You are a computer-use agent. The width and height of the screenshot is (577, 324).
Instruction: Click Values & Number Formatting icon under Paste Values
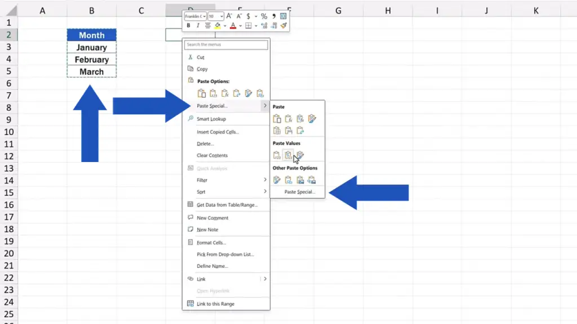pyautogui.click(x=288, y=155)
